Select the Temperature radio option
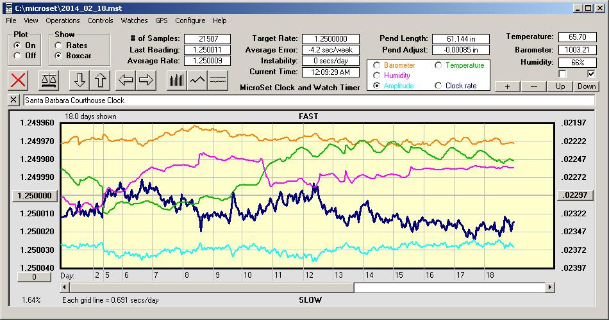This screenshot has height=320, width=609. click(438, 65)
